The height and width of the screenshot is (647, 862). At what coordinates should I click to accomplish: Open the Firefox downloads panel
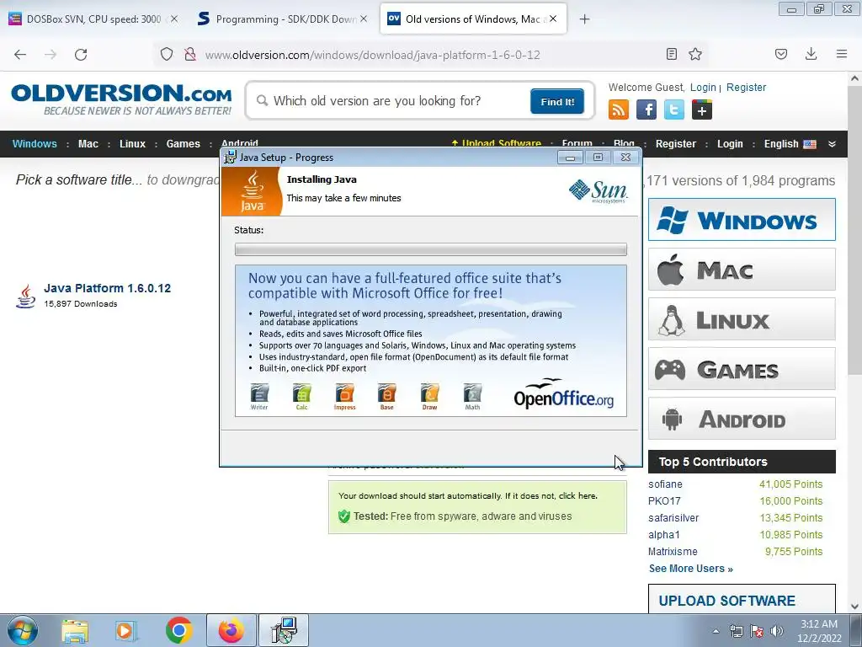click(811, 54)
